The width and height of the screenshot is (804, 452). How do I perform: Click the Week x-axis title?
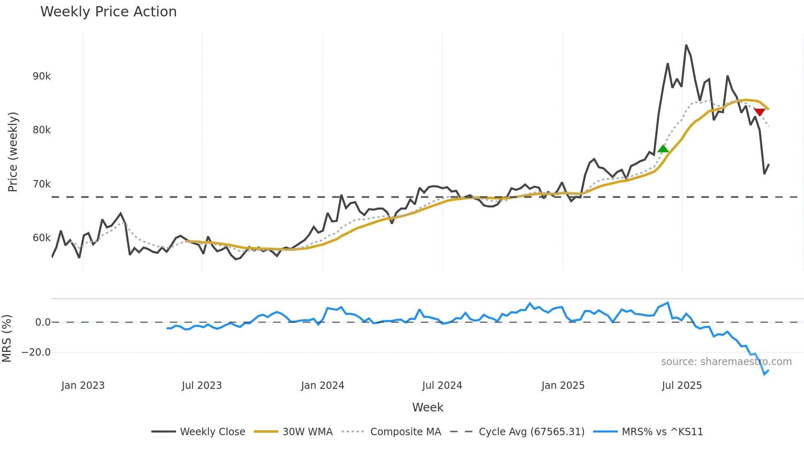coord(427,407)
